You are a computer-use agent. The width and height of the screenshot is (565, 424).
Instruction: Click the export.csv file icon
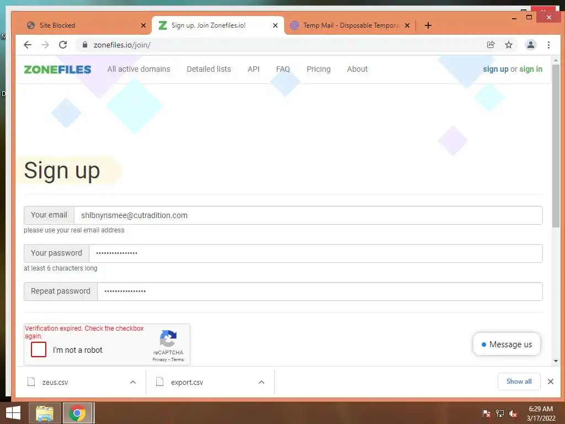click(x=159, y=381)
